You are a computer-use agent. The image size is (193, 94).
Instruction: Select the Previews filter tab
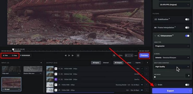[x=128, y=63]
